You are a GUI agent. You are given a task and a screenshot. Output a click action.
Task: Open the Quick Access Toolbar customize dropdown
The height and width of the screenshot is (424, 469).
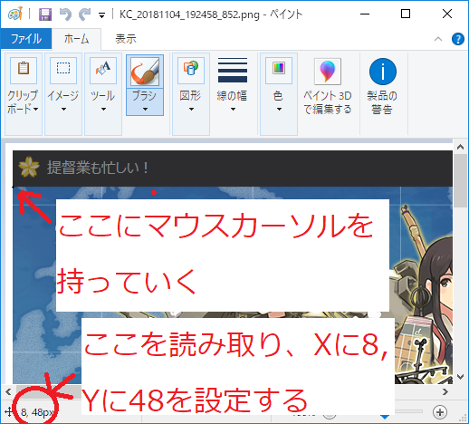pyautogui.click(x=102, y=15)
